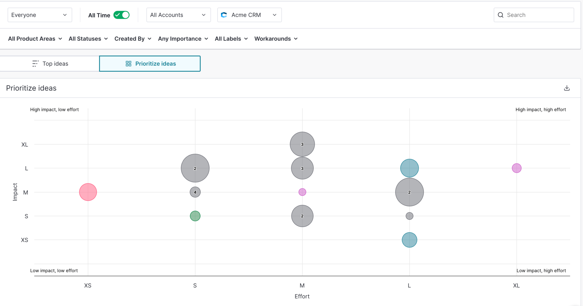The width and height of the screenshot is (583, 306).
Task: Open the Everyone dropdown
Action: pos(40,15)
